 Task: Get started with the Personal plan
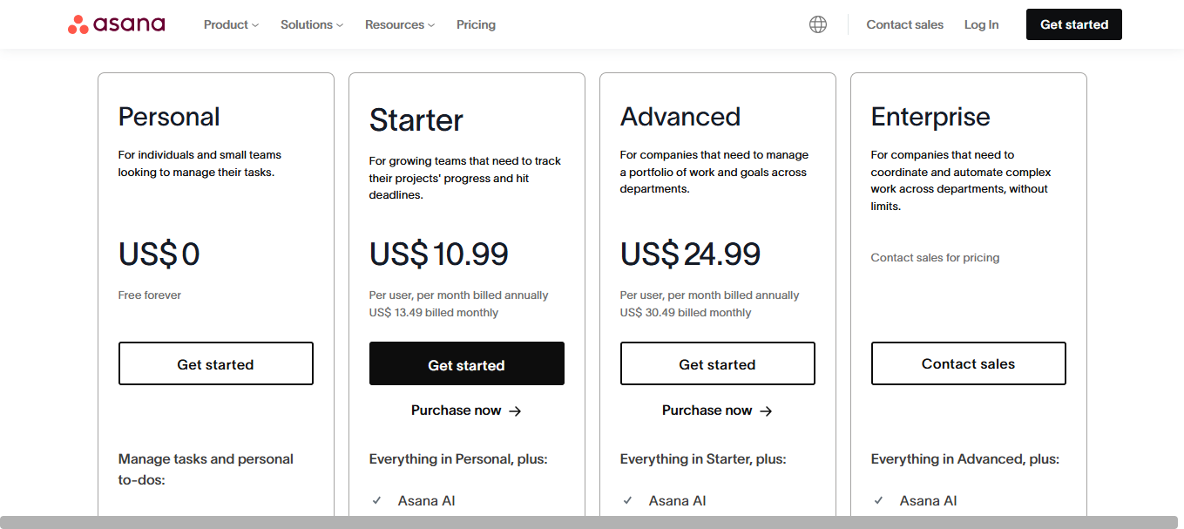point(215,364)
